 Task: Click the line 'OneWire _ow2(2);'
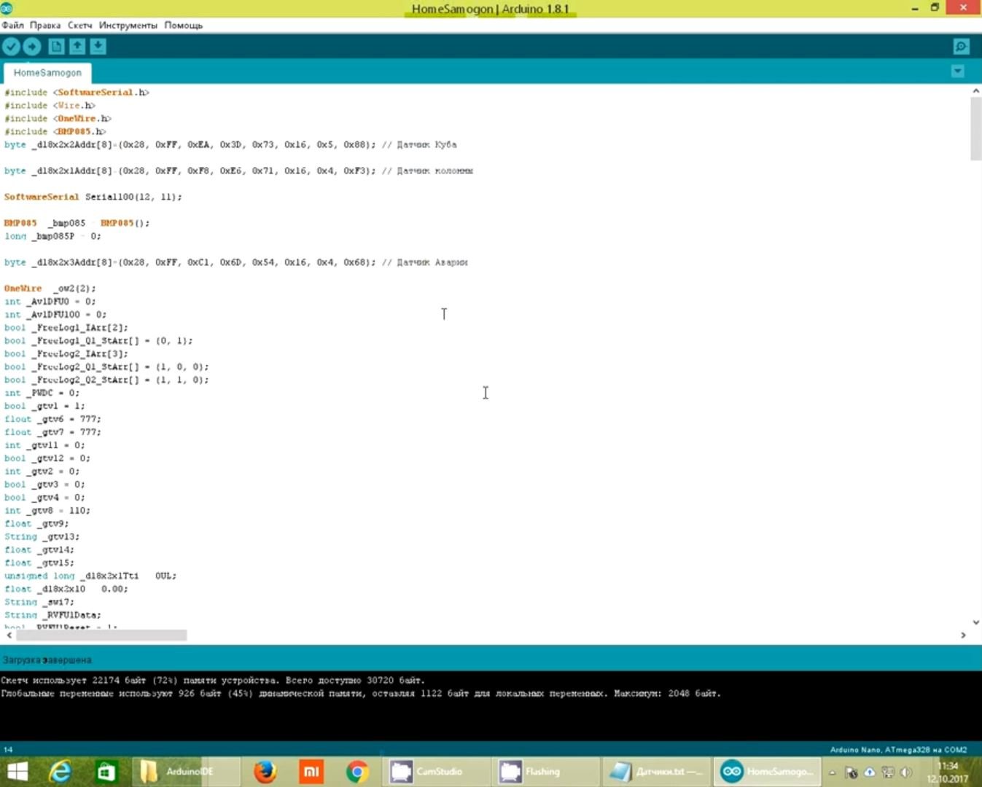(x=50, y=289)
